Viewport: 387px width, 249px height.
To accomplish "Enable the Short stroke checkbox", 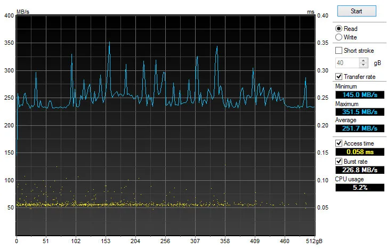I will click(x=338, y=51).
